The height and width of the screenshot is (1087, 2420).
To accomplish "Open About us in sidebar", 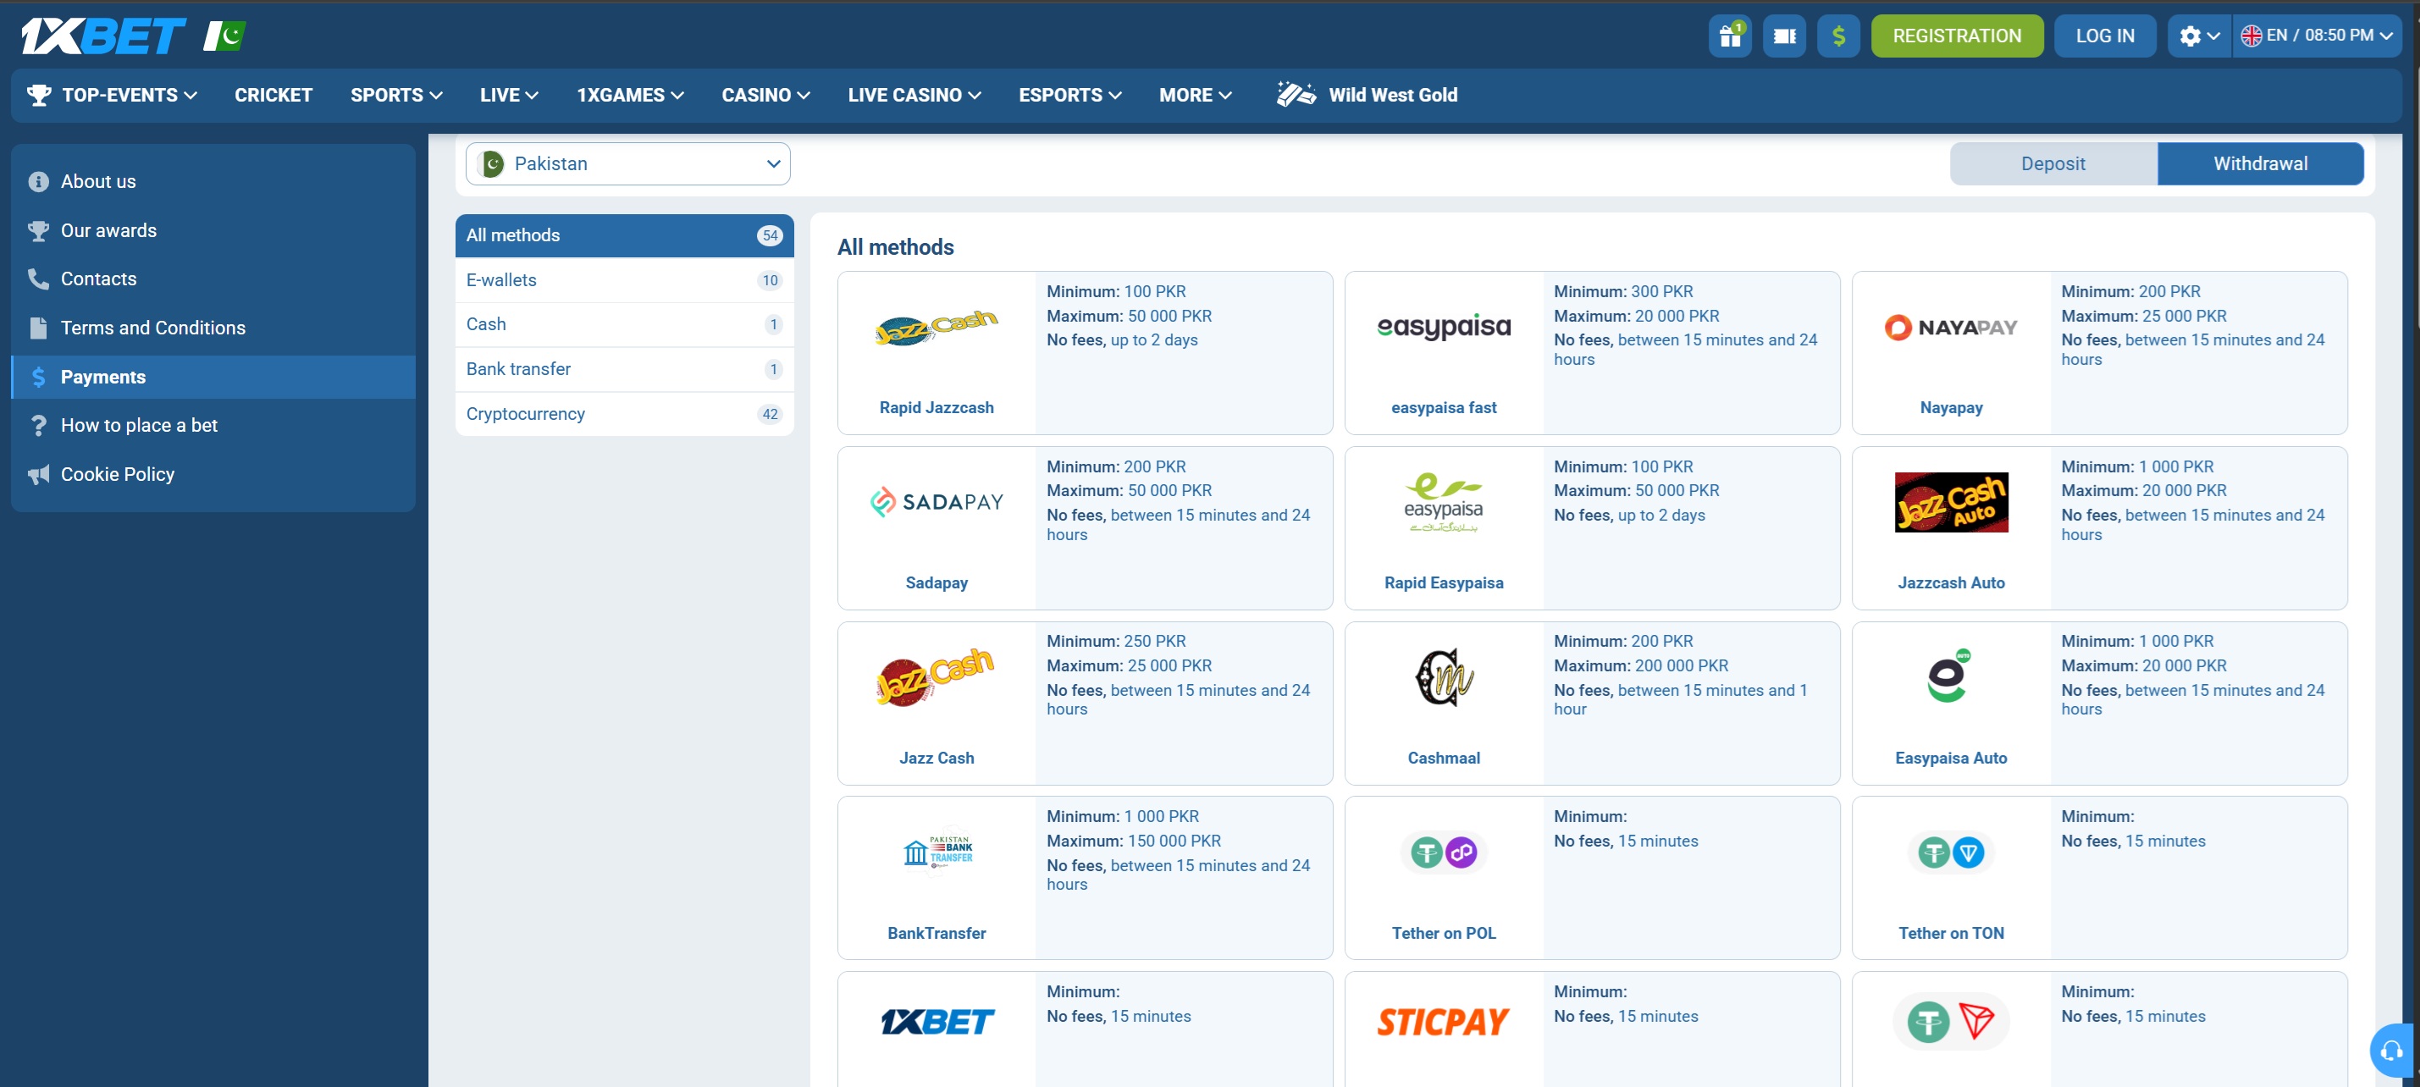I will point(213,181).
